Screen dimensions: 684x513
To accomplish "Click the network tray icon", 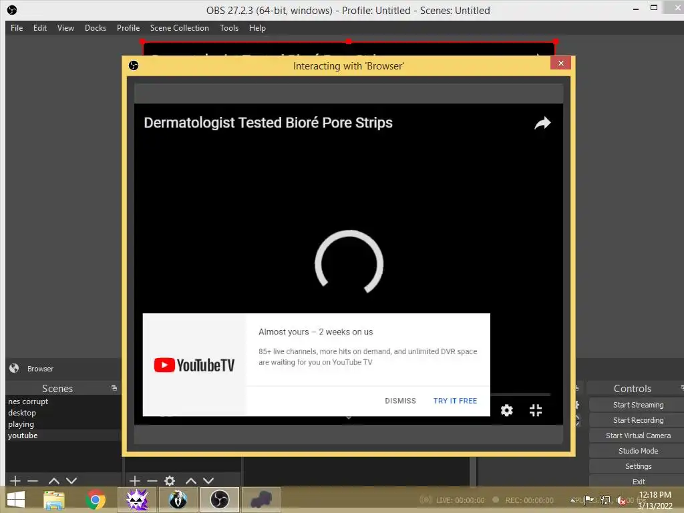I will [605, 500].
